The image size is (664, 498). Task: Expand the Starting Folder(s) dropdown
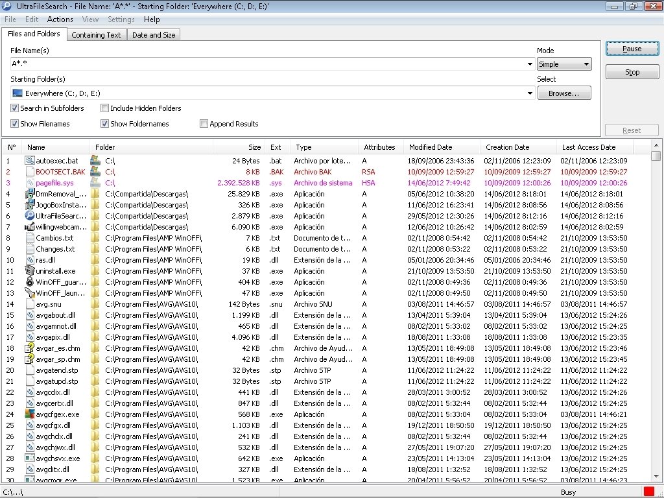[x=530, y=93]
